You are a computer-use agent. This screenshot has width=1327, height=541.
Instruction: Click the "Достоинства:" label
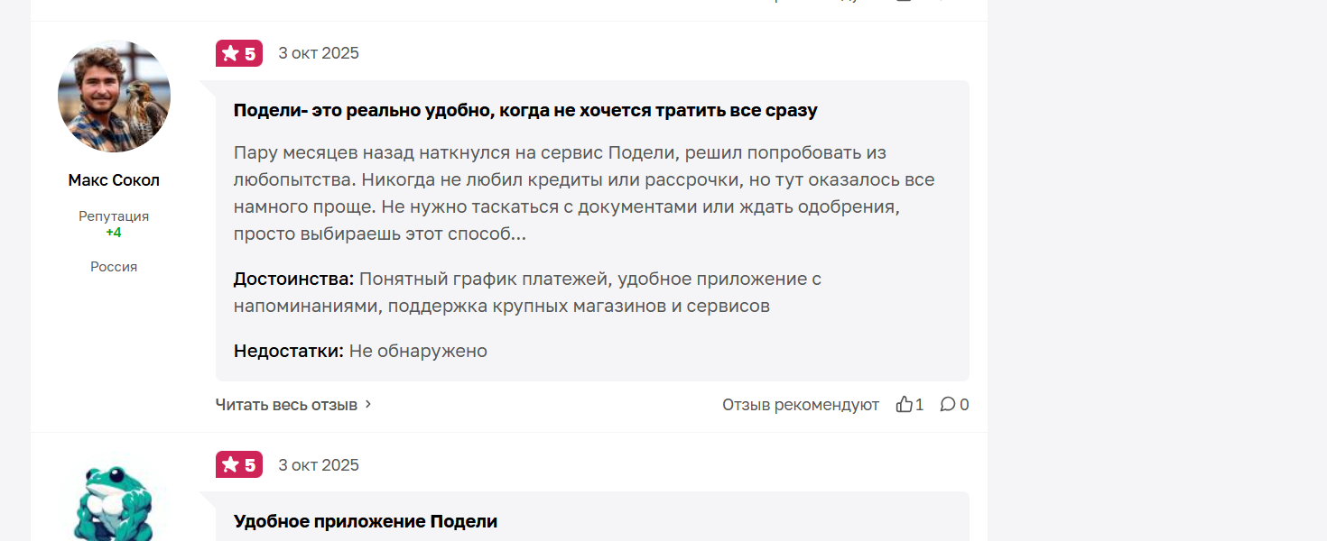point(294,279)
